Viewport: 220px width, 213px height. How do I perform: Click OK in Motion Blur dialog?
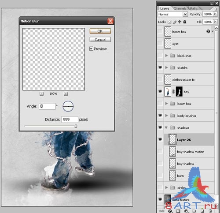coord(100,31)
